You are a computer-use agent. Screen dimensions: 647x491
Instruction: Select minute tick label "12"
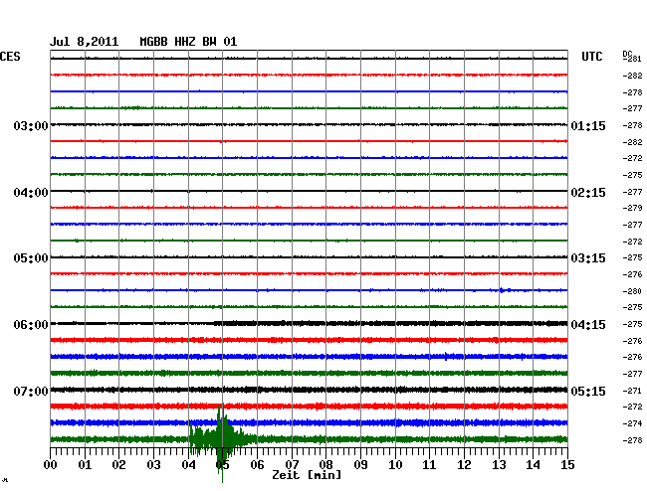[x=464, y=465]
